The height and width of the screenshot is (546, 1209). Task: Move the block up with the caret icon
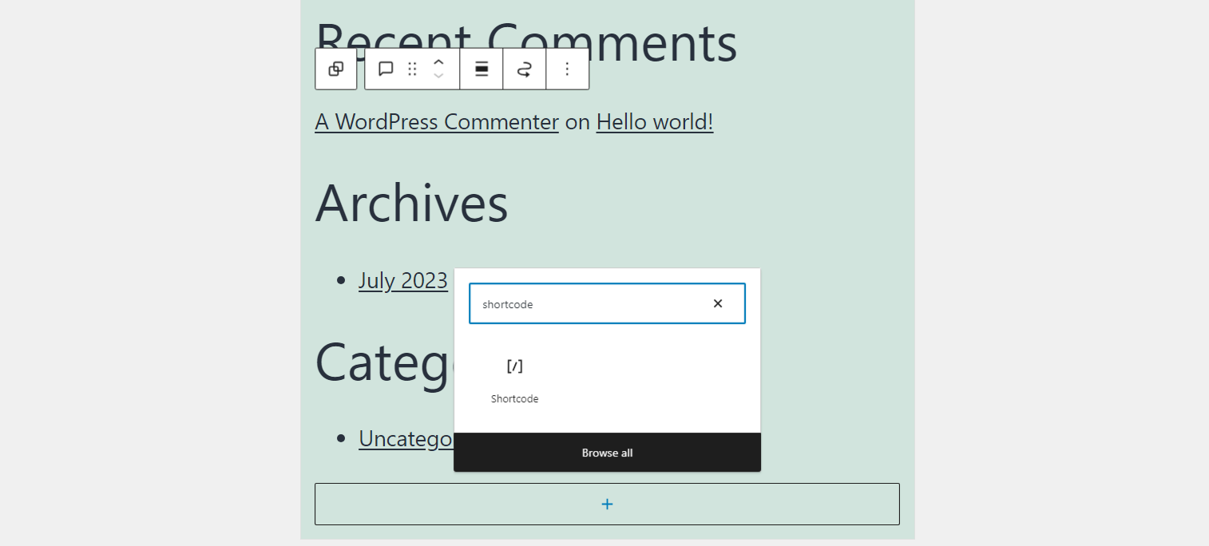pos(438,63)
